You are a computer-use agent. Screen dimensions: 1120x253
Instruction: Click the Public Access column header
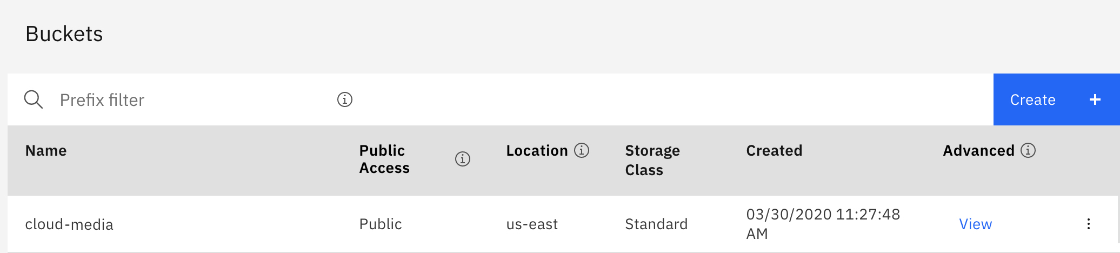(x=384, y=159)
